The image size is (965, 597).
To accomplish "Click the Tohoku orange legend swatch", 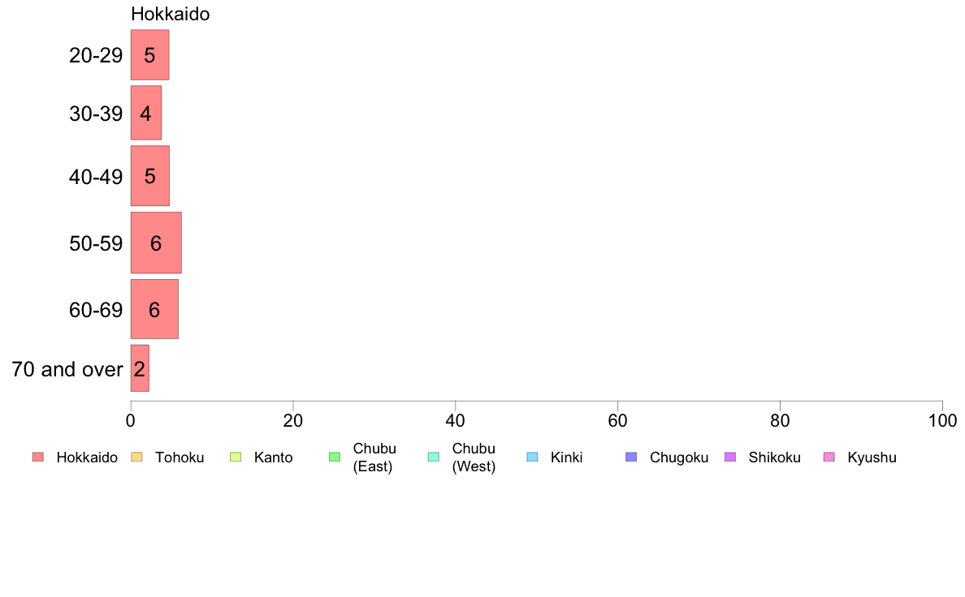I will pos(136,457).
